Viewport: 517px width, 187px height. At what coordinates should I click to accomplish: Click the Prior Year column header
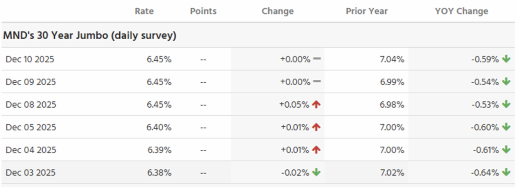tap(367, 11)
